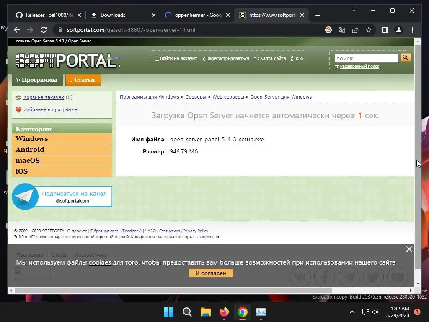Click the browser forward arrow

point(30,30)
